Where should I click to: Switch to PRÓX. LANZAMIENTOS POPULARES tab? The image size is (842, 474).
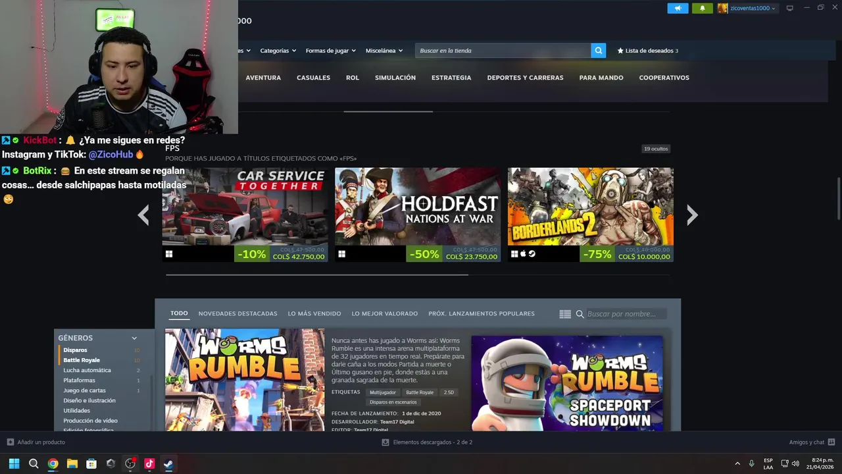482,314
